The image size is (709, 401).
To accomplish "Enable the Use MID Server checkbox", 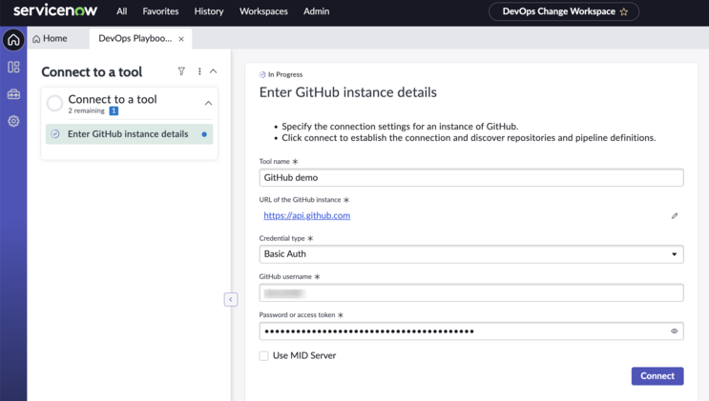I will 263,356.
